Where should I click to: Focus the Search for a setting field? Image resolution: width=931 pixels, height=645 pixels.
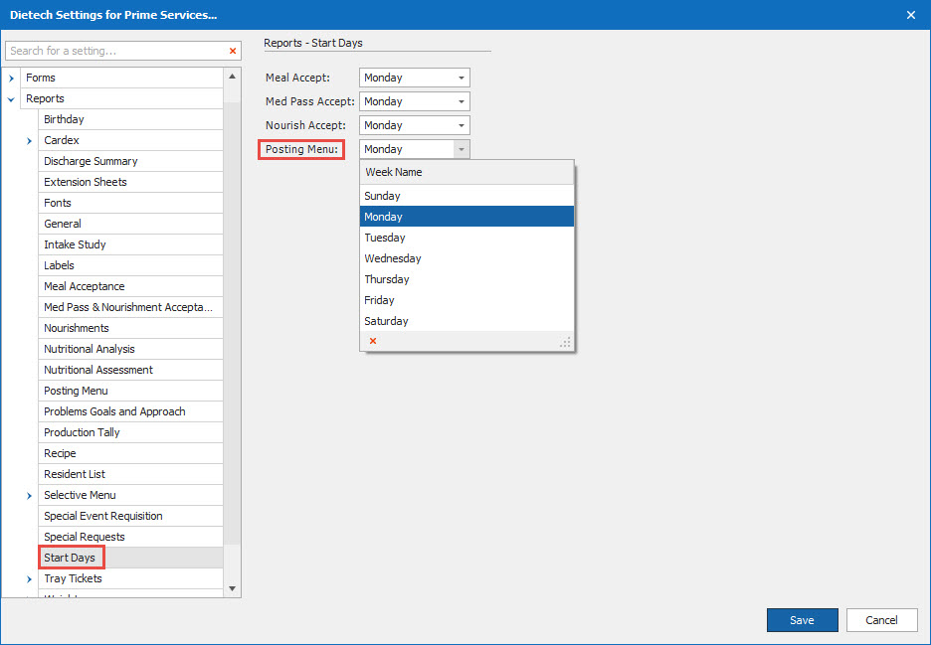click(x=115, y=51)
